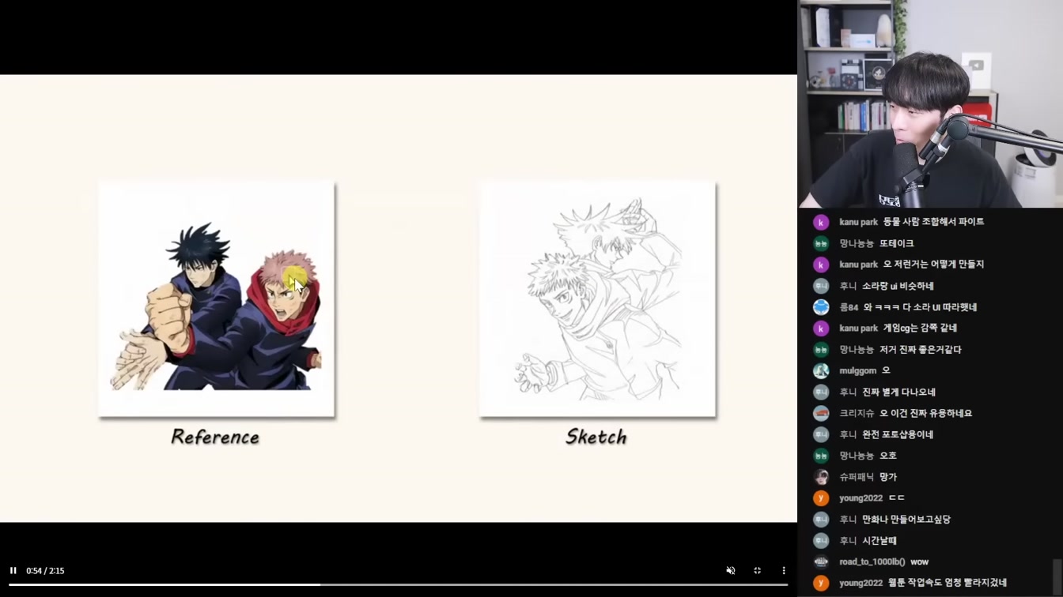Open username 'mulggom' in chat
Image resolution: width=1063 pixels, height=597 pixels.
click(x=858, y=370)
